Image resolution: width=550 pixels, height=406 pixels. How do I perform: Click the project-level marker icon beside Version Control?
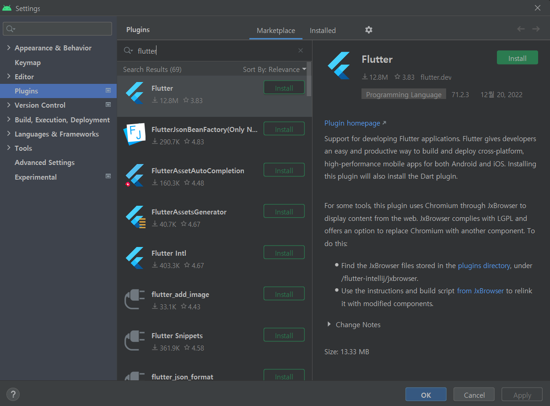point(108,104)
